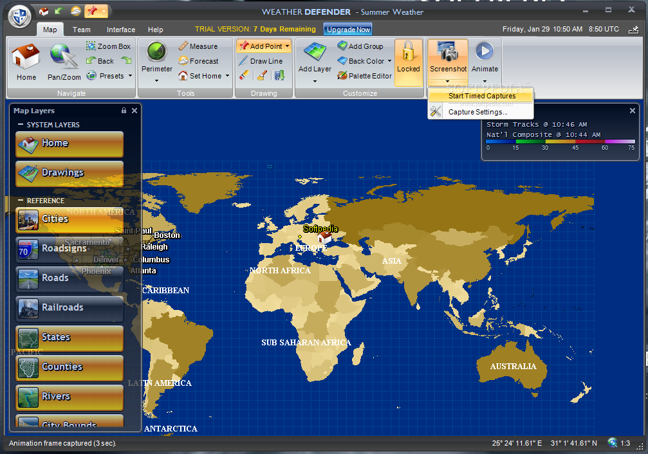Select the eraser drawing icon
The width and height of the screenshot is (648, 454).
[244, 75]
